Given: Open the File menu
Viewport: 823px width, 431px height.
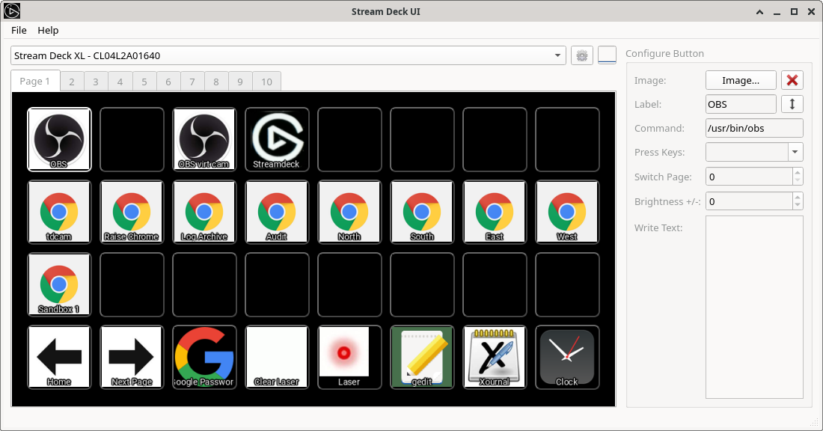Looking at the screenshot, I should pos(19,30).
